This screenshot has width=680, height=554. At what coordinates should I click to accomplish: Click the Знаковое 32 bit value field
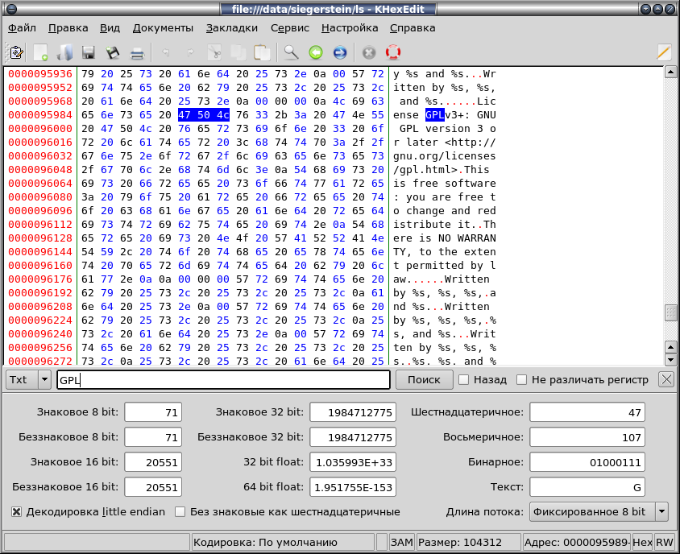[x=353, y=412]
